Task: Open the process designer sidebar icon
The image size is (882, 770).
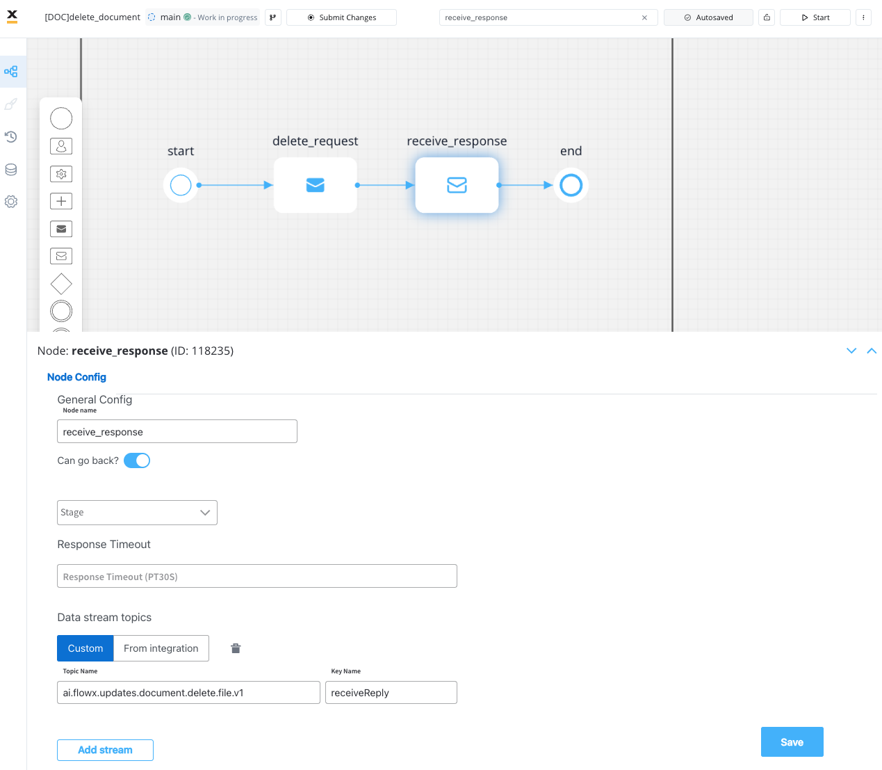Action: tap(11, 72)
